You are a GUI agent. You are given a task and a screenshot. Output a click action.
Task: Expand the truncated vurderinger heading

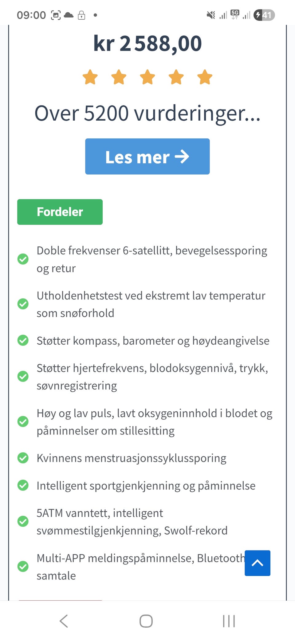click(147, 114)
